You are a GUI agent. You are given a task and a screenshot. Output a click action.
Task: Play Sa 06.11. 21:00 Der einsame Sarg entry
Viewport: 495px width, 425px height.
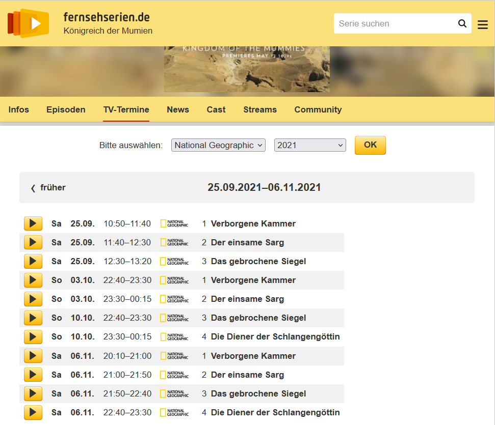click(x=33, y=375)
